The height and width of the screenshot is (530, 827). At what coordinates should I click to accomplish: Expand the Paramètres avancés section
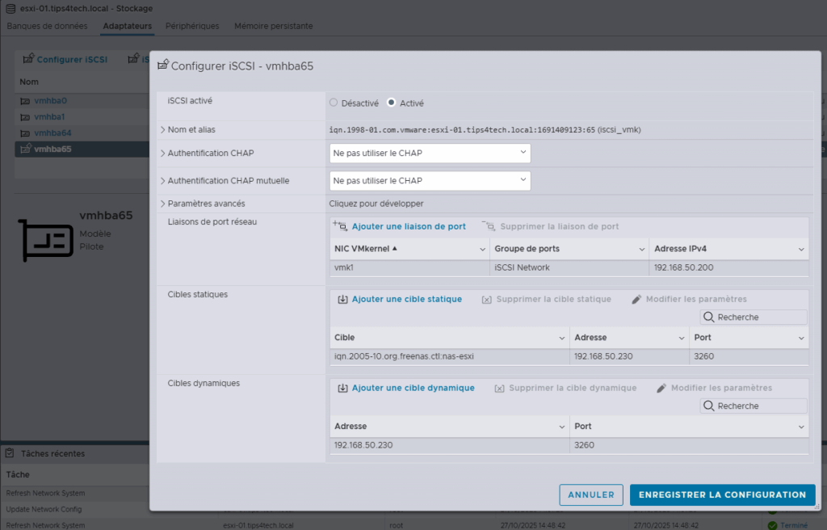(163, 204)
